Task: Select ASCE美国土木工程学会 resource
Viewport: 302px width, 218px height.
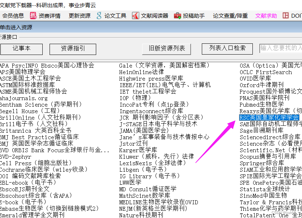Action: 30,78
